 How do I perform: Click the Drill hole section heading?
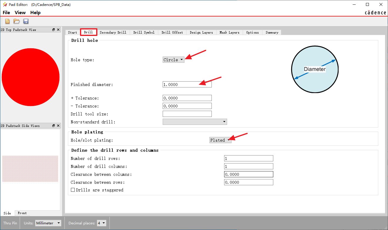pos(85,40)
